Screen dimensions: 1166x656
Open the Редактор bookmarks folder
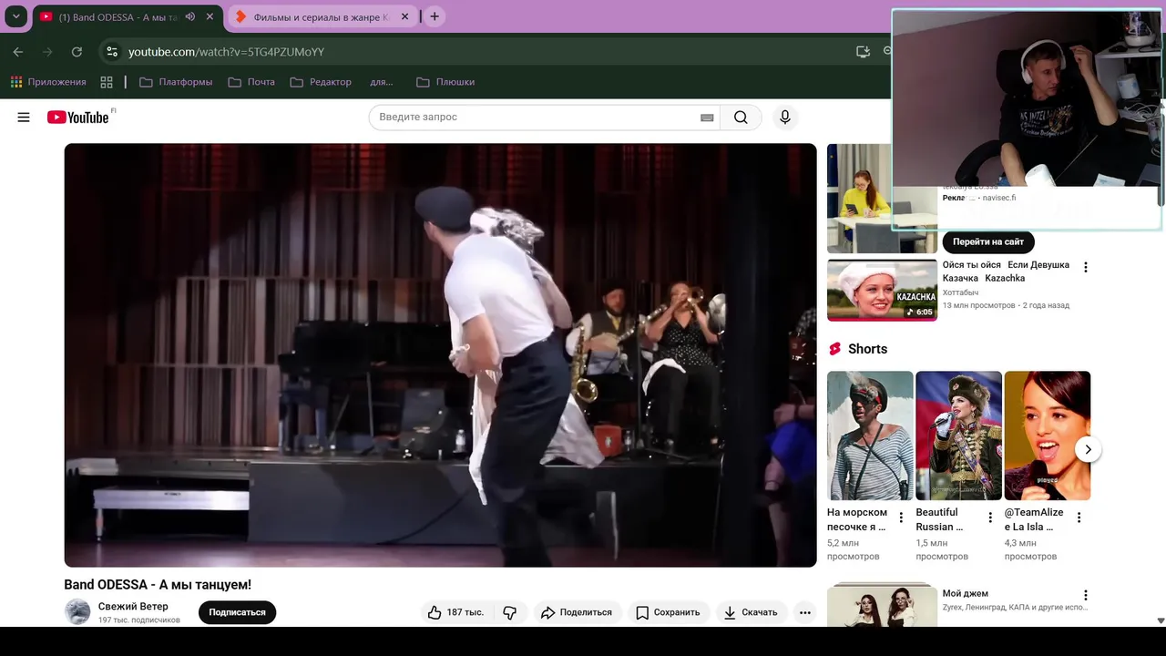point(321,82)
